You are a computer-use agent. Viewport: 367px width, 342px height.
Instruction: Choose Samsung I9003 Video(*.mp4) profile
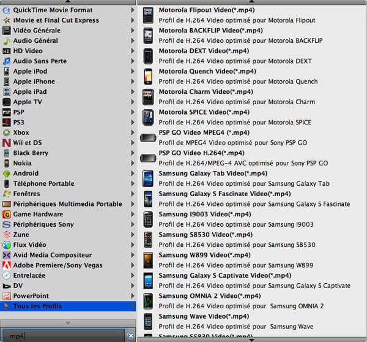coord(204,215)
